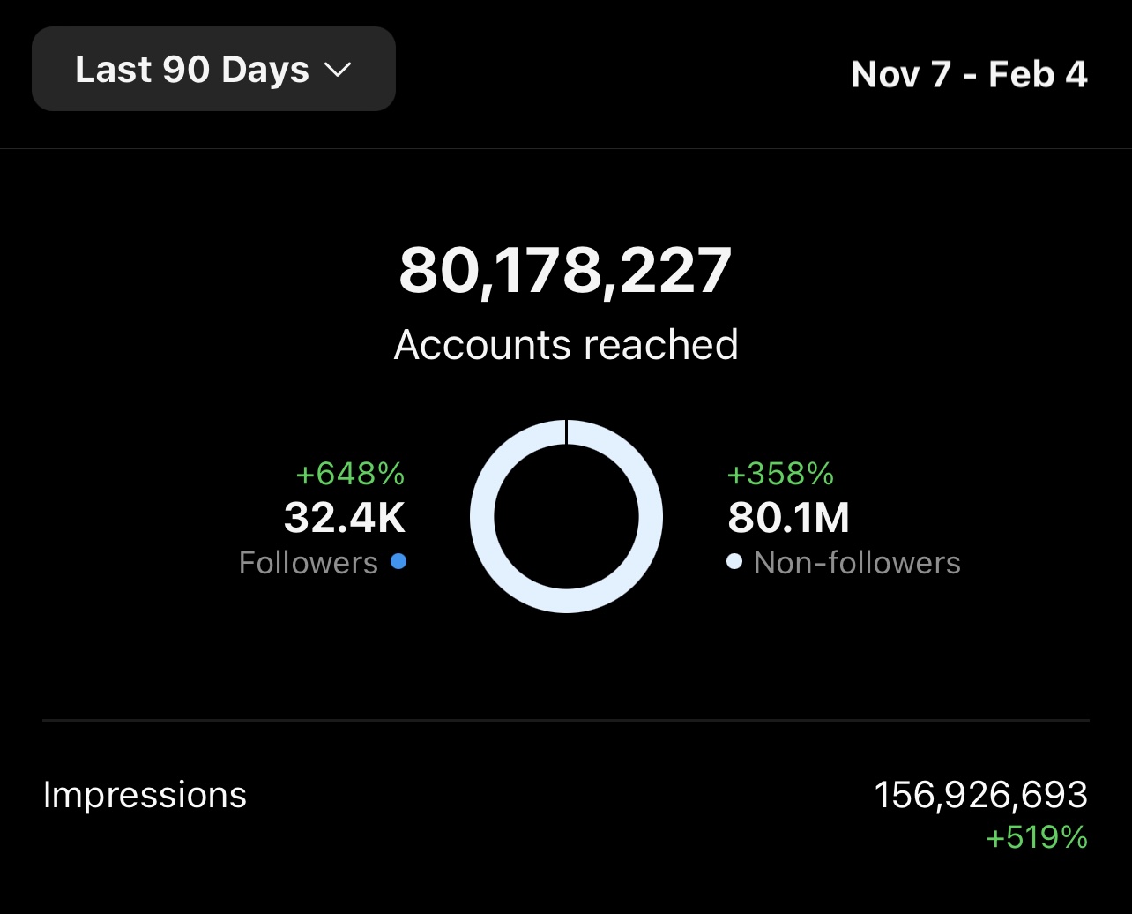The width and height of the screenshot is (1132, 914).
Task: Click the donut chart ring
Action: [x=481, y=516]
